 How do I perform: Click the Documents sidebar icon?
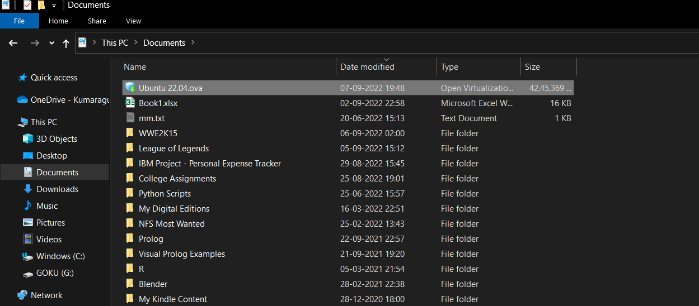point(28,172)
